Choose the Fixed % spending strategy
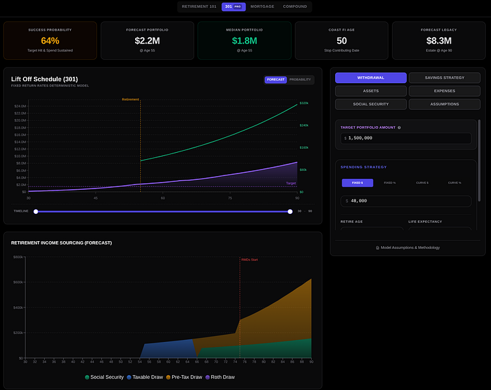 click(x=390, y=183)
